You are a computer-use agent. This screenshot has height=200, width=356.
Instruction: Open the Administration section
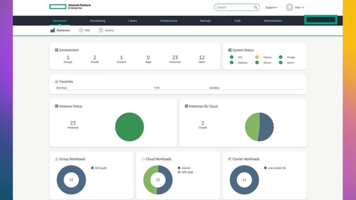click(x=273, y=21)
